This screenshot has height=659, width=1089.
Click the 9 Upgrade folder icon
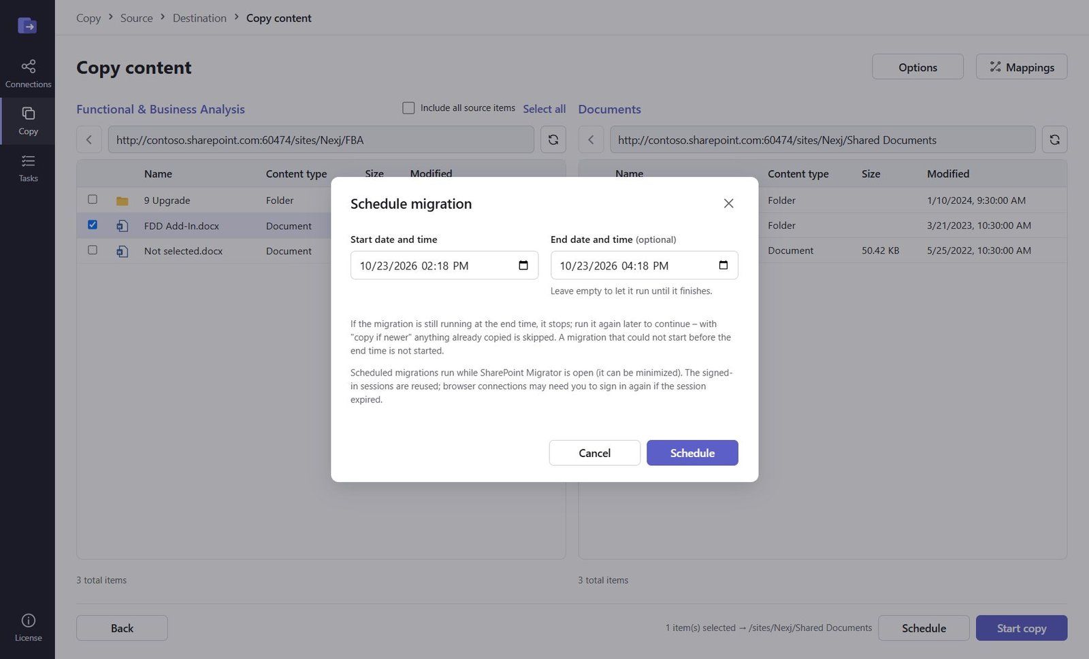coord(123,201)
